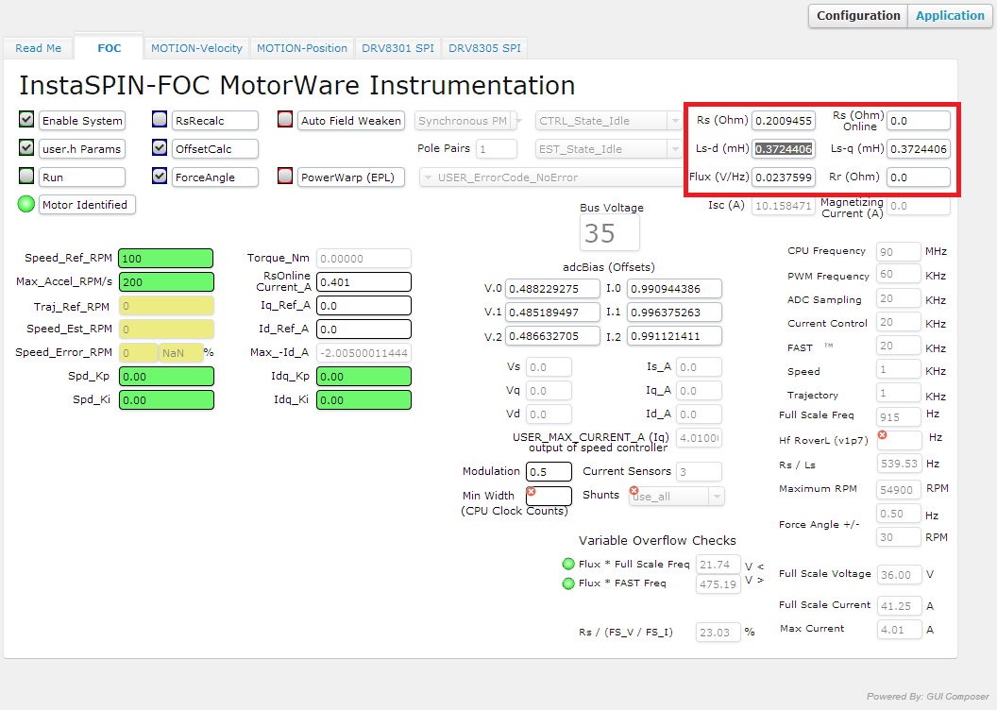Screen dimensions: 997x710
Task: Click the red error icon in Hf RoverL field
Action: pyautogui.click(x=883, y=434)
